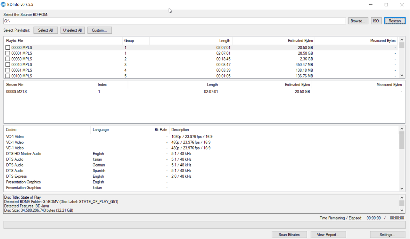Click playlist Measured Bytes column header
This screenshot has height=239, width=410.
click(356, 41)
